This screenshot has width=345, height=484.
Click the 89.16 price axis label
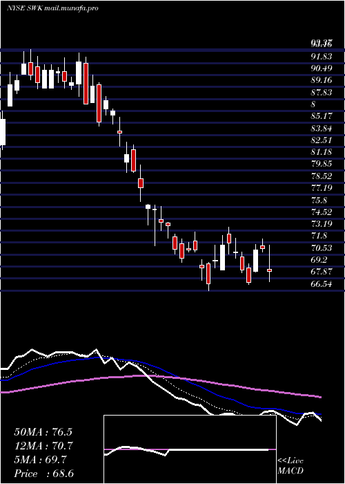pos(322,80)
